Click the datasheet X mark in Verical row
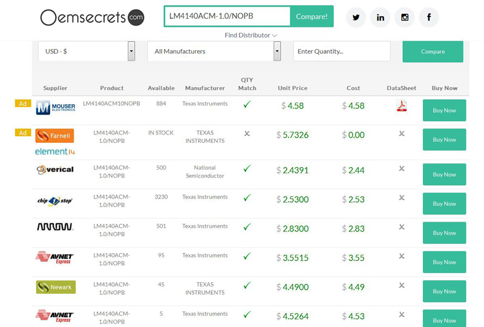484x327 pixels. pyautogui.click(x=402, y=168)
